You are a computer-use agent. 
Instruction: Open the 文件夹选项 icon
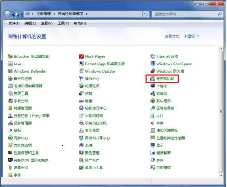(x=10, y=145)
